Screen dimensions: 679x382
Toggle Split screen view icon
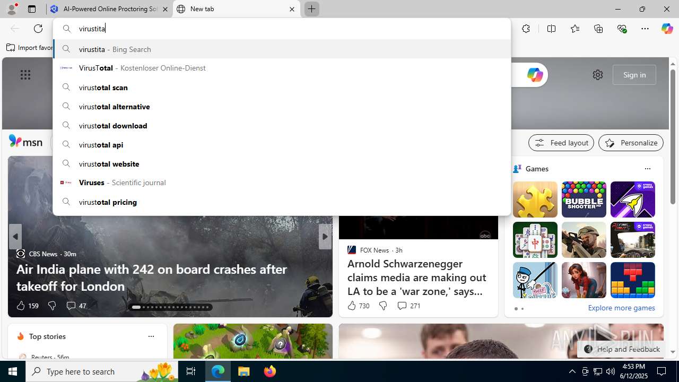point(551,29)
